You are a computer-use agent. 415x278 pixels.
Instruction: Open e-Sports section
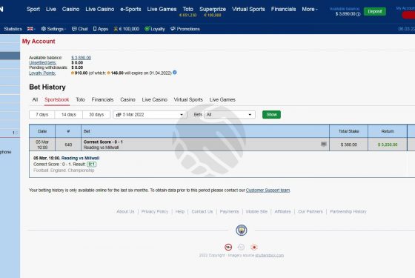130,9
